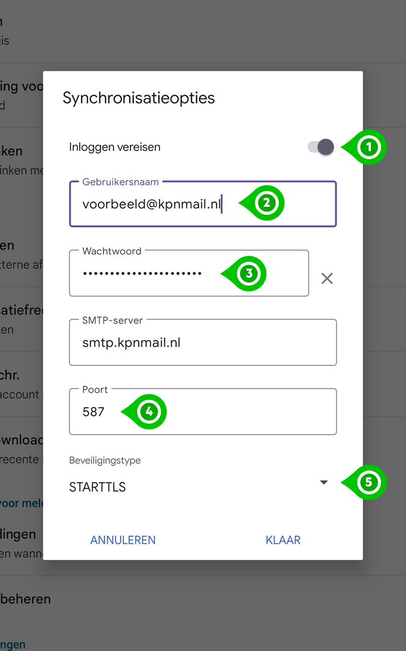Viewport: 406px width, 651px height.
Task: Click ANNULEREN to cancel
Action: [122, 540]
